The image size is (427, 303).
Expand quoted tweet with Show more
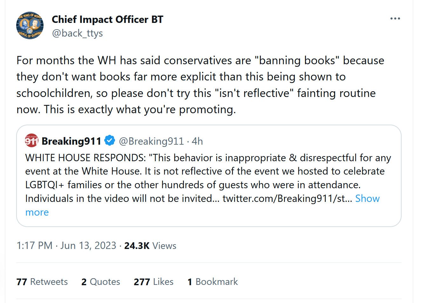[x=367, y=198]
